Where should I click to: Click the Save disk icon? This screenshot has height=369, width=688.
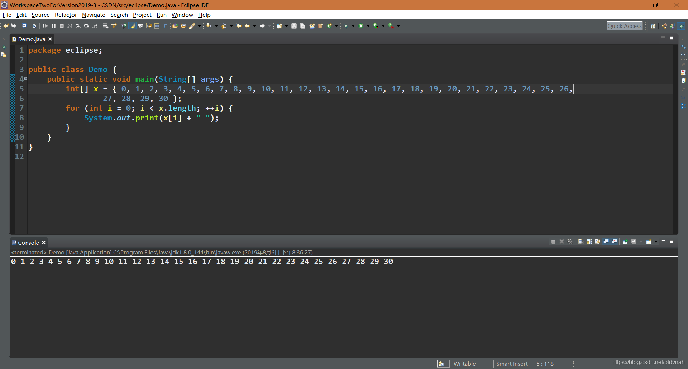click(x=294, y=26)
